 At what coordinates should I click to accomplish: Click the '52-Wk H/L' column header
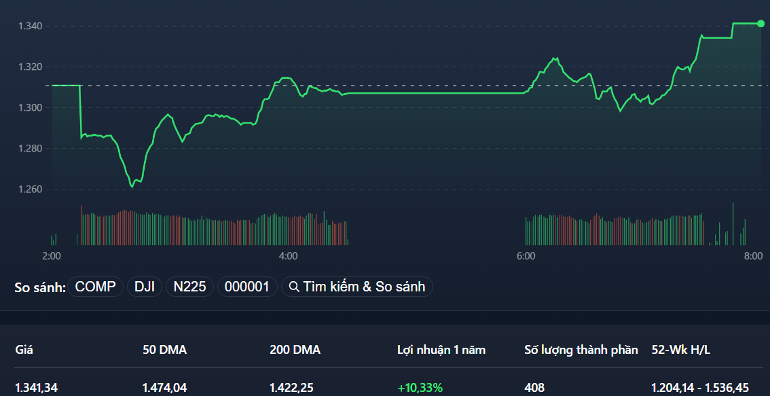point(681,350)
